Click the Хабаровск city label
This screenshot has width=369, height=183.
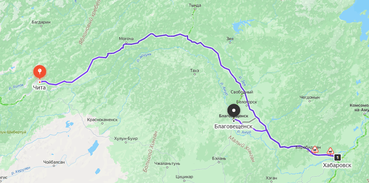pyautogui.click(x=337, y=165)
